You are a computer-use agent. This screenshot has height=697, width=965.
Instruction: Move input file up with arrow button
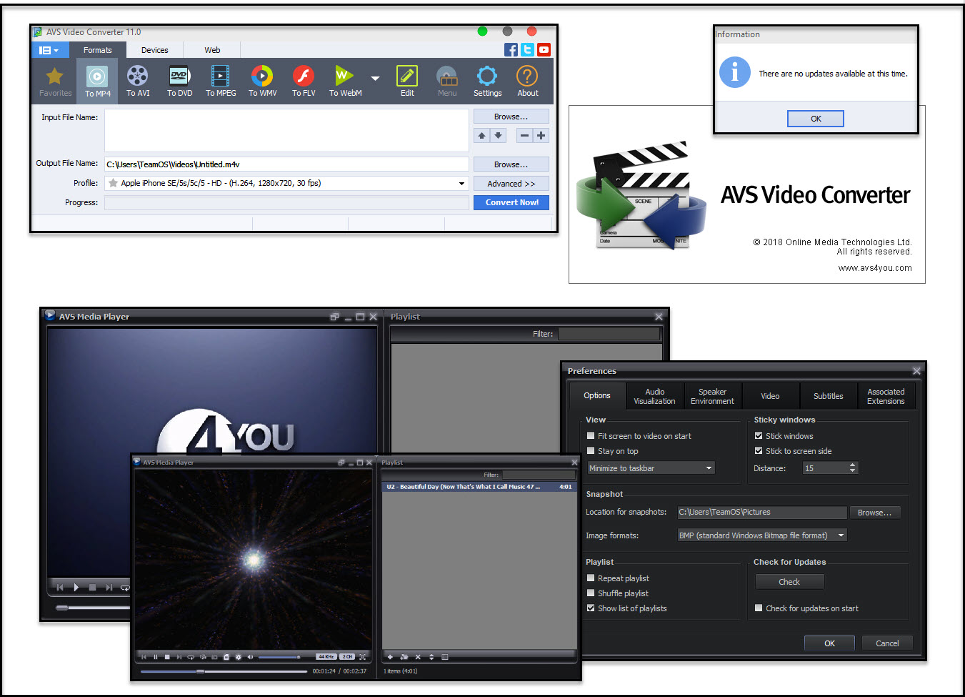pyautogui.click(x=481, y=135)
